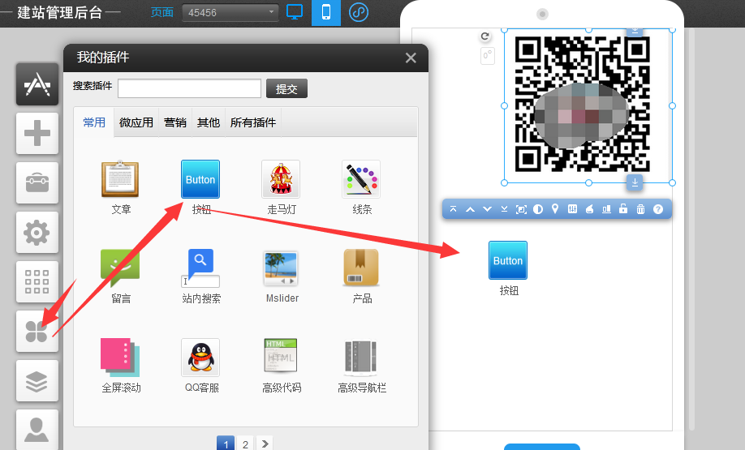Click the gear settings sidebar icon
This screenshot has width=745, height=450.
[x=37, y=234]
